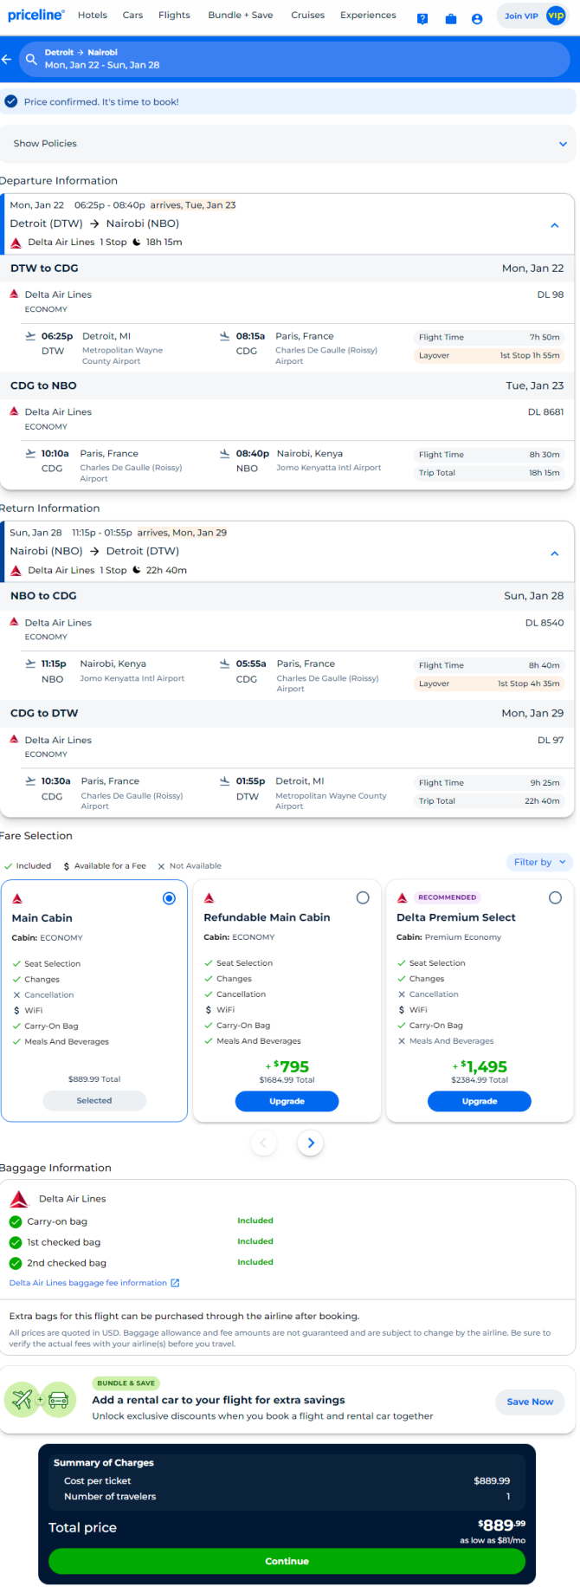
Task: Click external link icon after baggage fee information
Action: 176,1283
